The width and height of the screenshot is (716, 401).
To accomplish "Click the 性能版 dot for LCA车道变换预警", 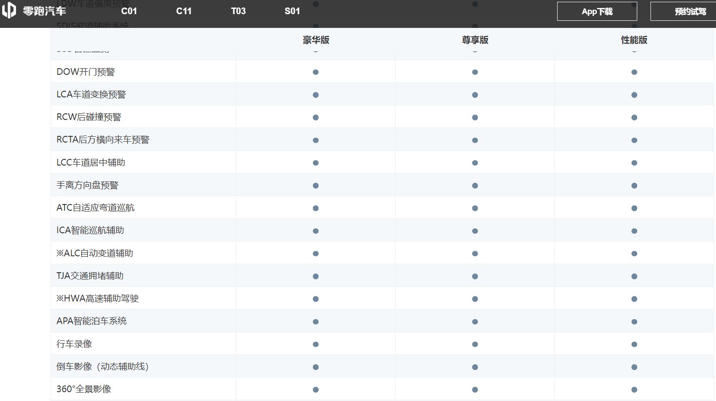I will (634, 95).
